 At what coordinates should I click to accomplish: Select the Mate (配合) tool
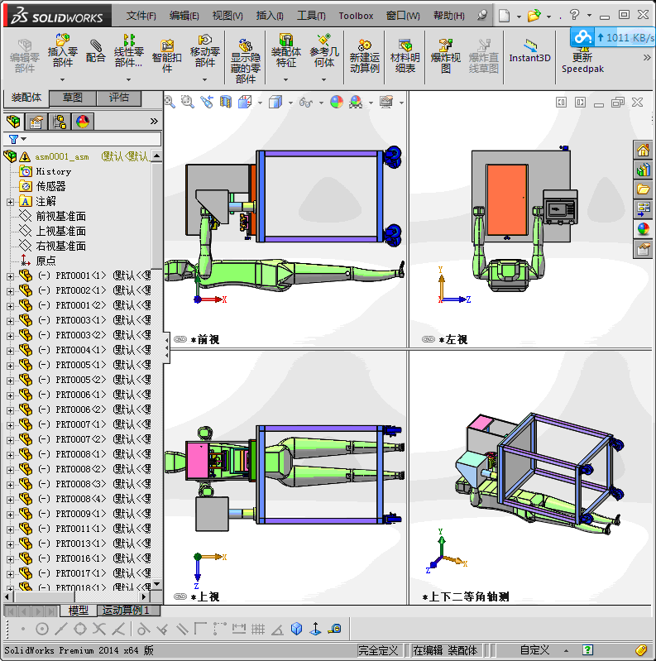pyautogui.click(x=95, y=50)
